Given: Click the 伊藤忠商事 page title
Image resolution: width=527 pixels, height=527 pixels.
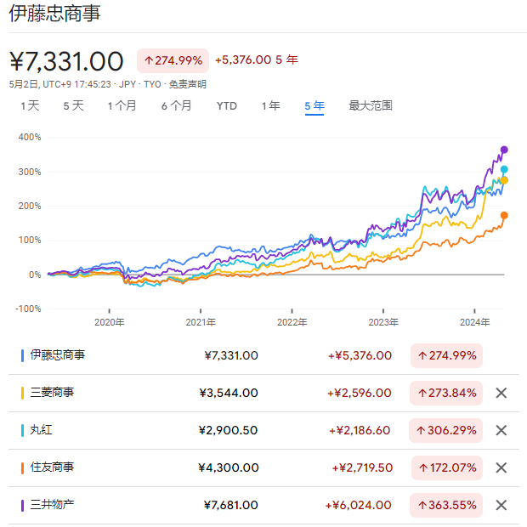Looking at the screenshot, I should tap(54, 14).
